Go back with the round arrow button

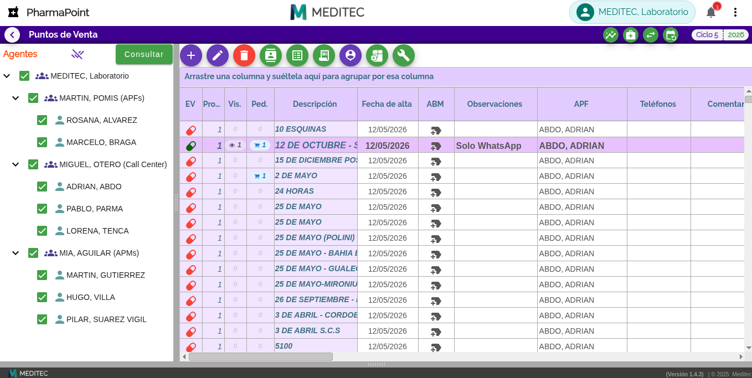tap(12, 35)
